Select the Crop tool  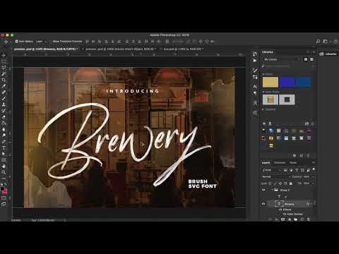(4, 80)
